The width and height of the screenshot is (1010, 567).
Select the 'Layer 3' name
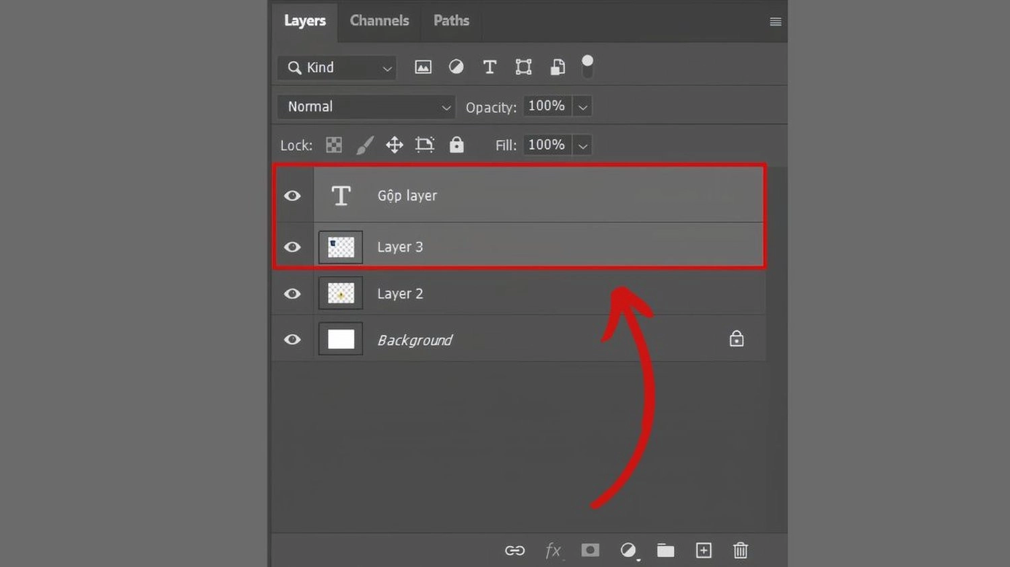(400, 247)
